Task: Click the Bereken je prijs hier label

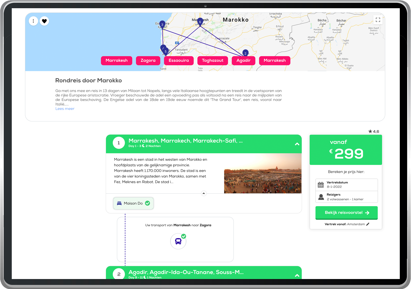Action: click(x=346, y=172)
